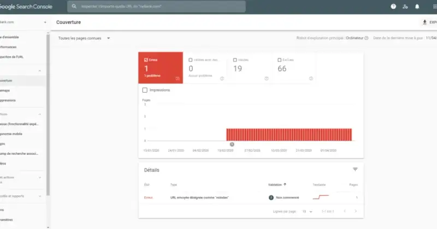Click the Google Search Console logo
This screenshot has height=229, width=437.
[x=26, y=7]
